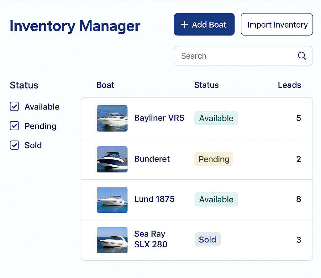Open the Bunderet boat thumbnail
321x278 pixels.
point(112,159)
